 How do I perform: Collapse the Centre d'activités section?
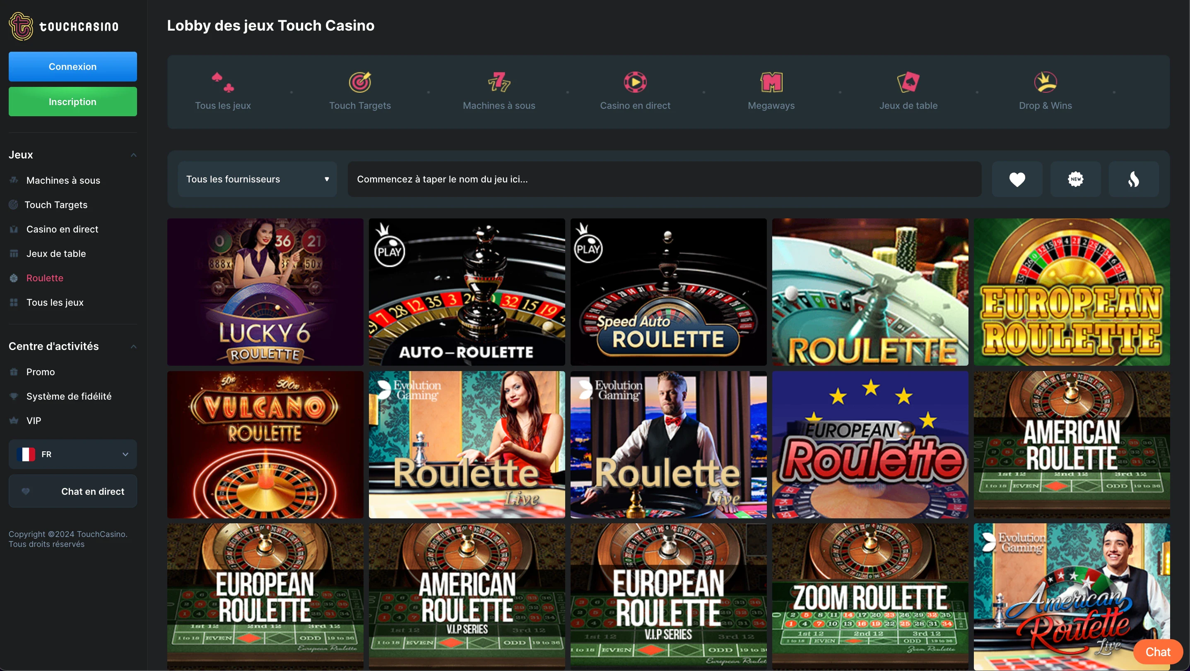point(133,347)
